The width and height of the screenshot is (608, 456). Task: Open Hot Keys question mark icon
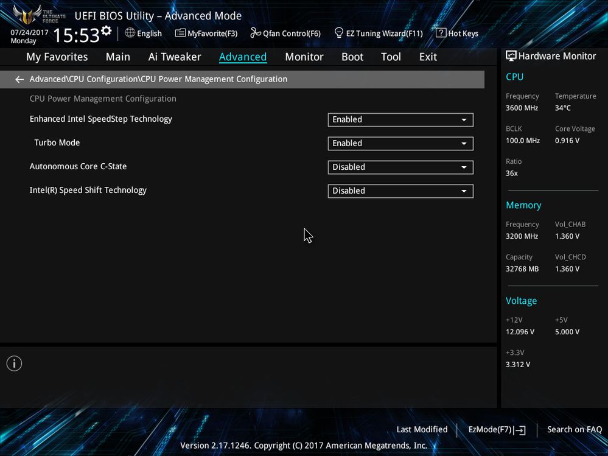pyautogui.click(x=441, y=33)
